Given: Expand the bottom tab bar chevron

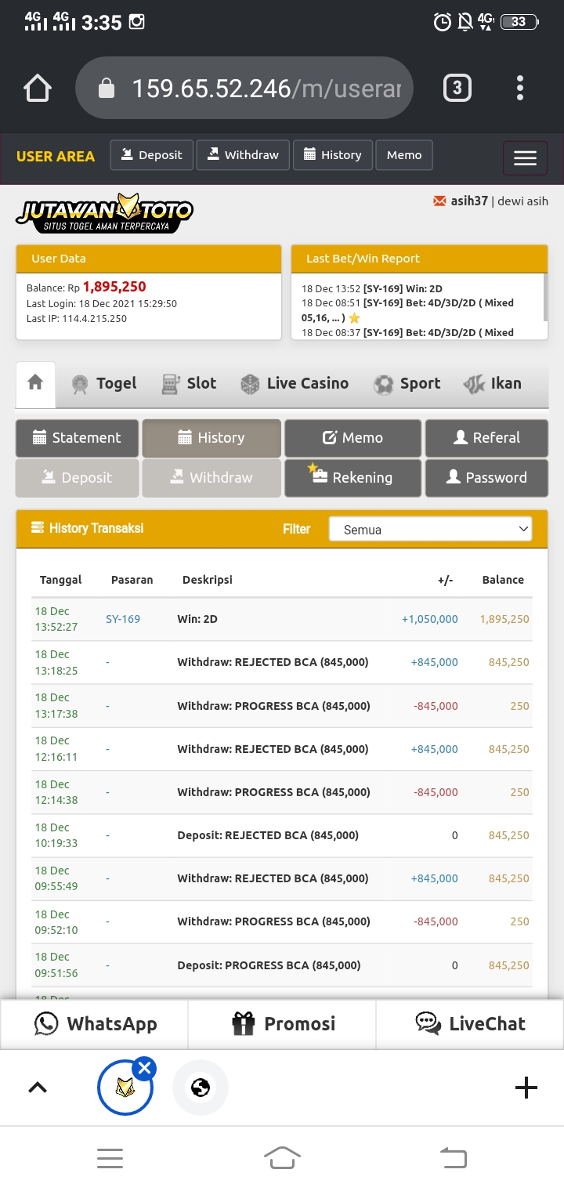Looking at the screenshot, I should pyautogui.click(x=38, y=1088).
